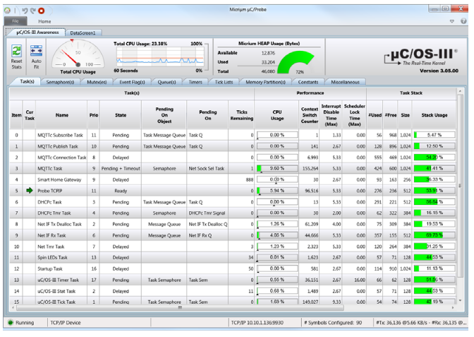Click the CPU usage bar for MQTTc Task
Image resolution: width=474 pixels, height=337 pixels.
(277, 168)
